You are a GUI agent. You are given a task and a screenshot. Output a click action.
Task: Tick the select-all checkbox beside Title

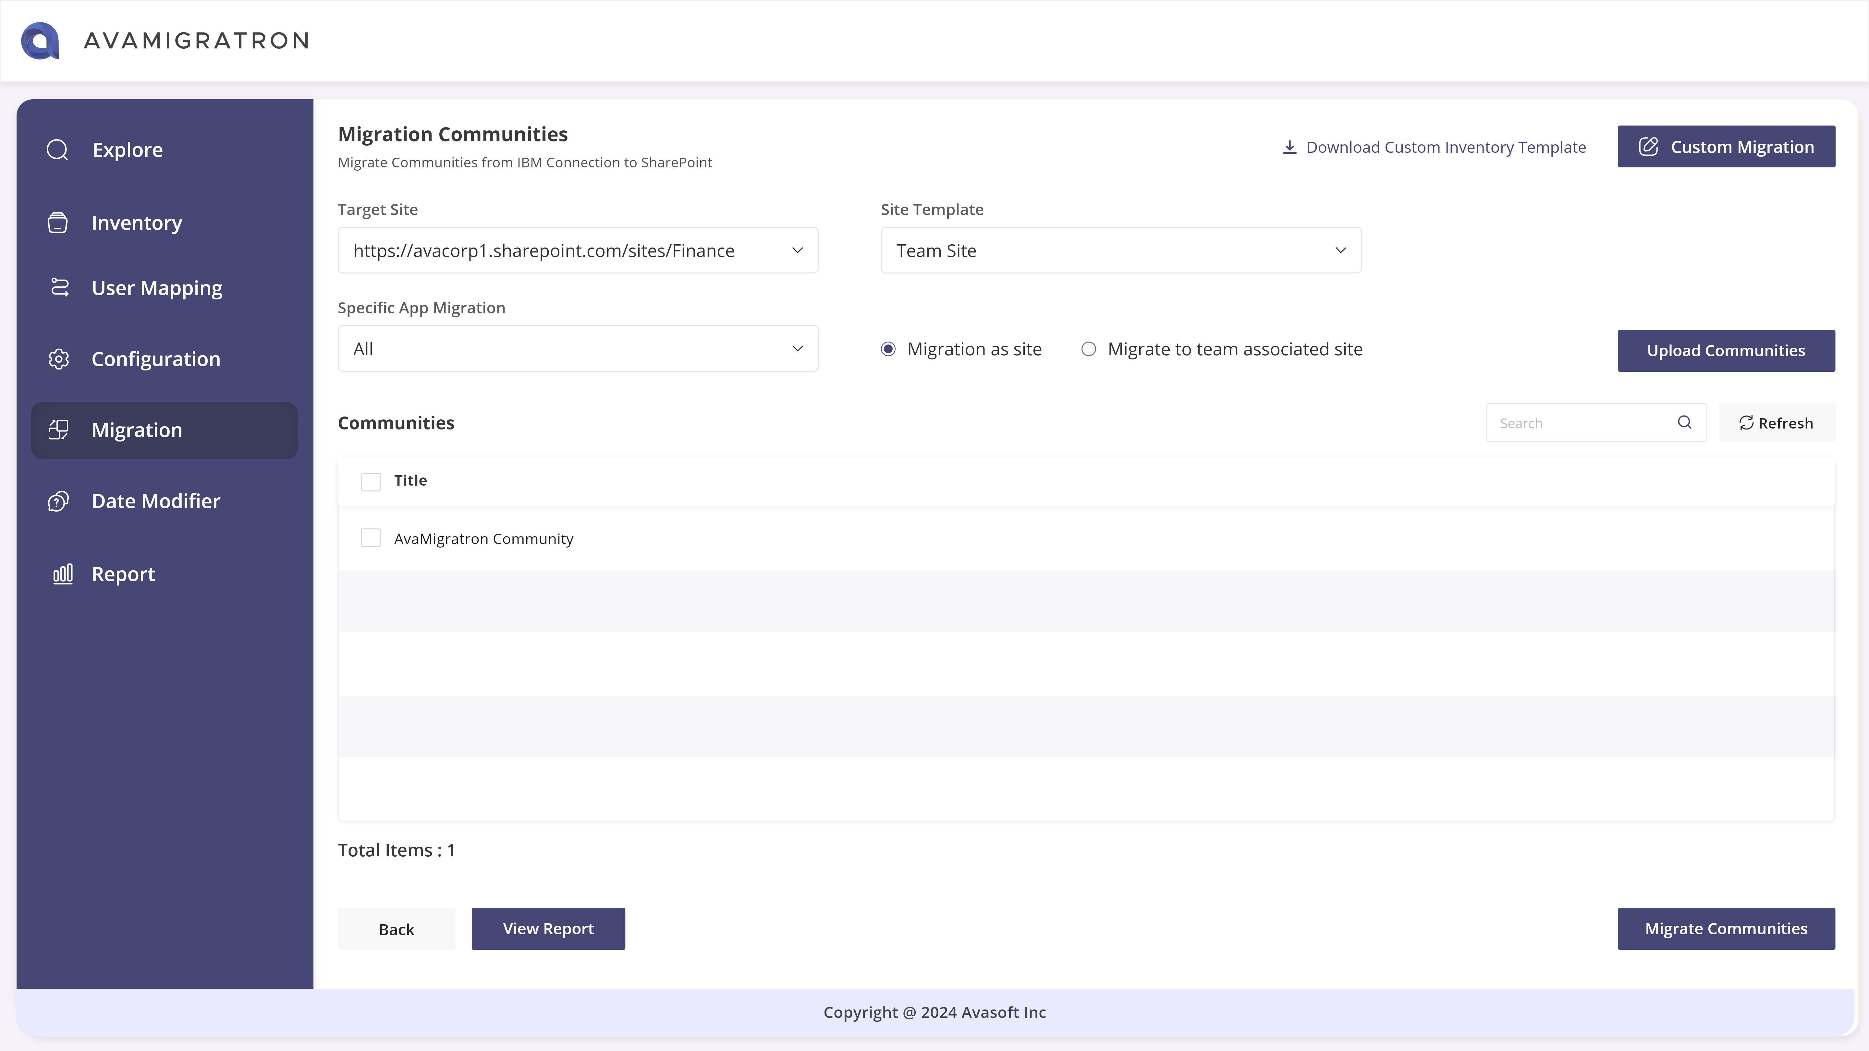pyautogui.click(x=371, y=482)
